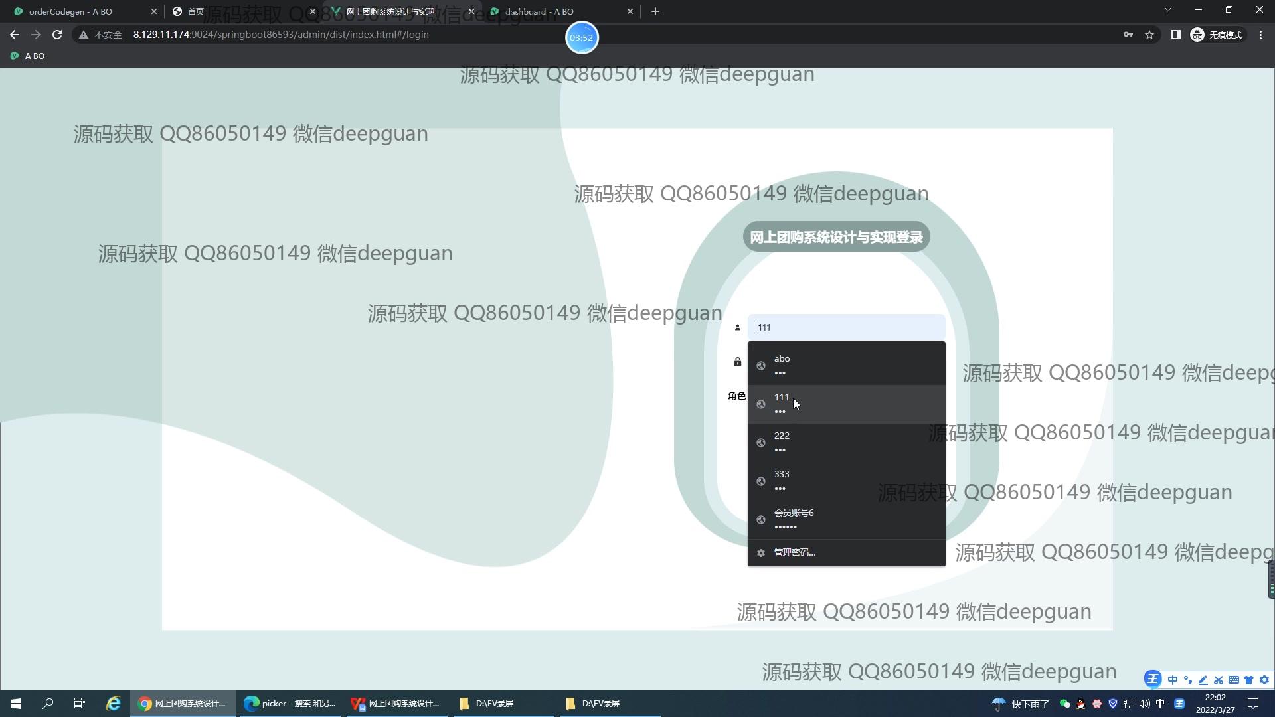Select the abo saved credential

(845, 364)
